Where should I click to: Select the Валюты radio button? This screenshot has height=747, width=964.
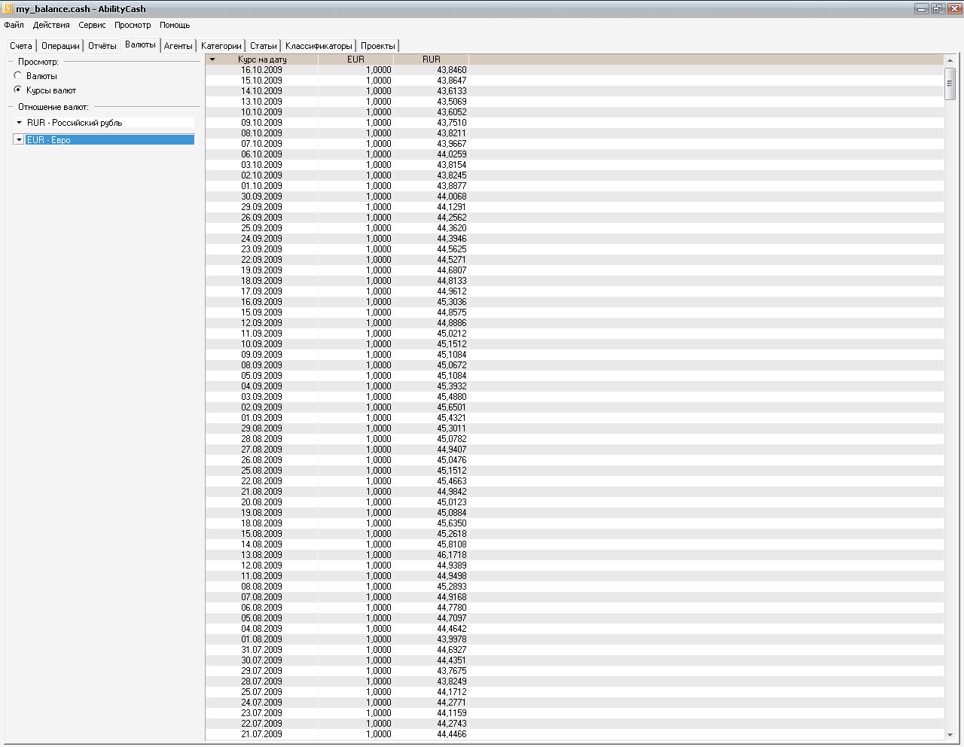(18, 75)
